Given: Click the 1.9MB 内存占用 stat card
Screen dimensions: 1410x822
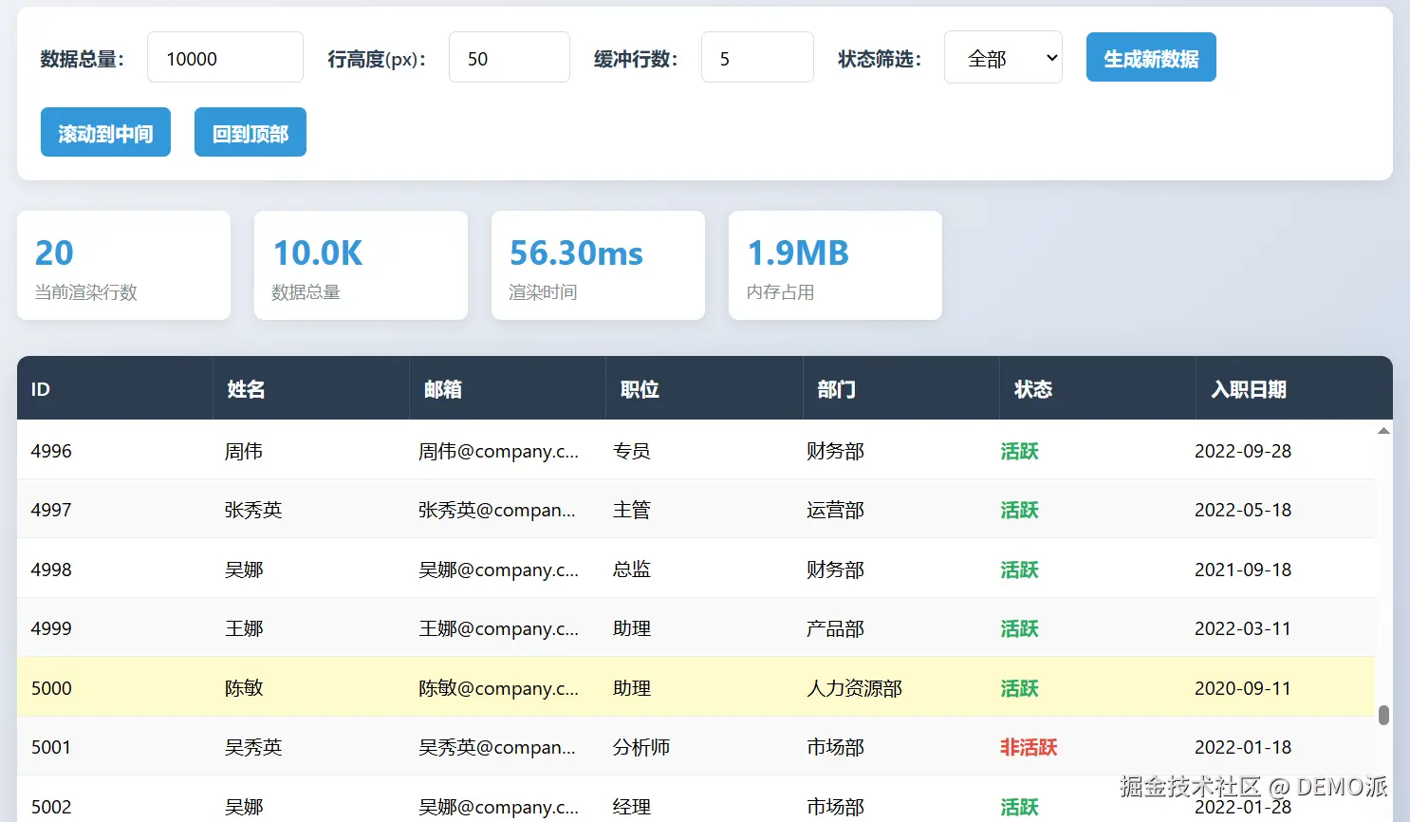Looking at the screenshot, I should click(835, 266).
